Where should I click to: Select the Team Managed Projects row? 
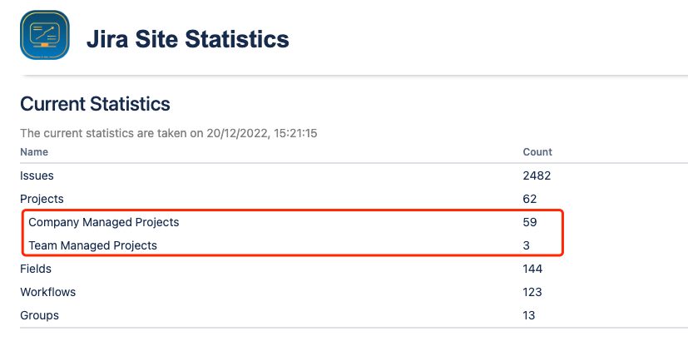click(92, 245)
